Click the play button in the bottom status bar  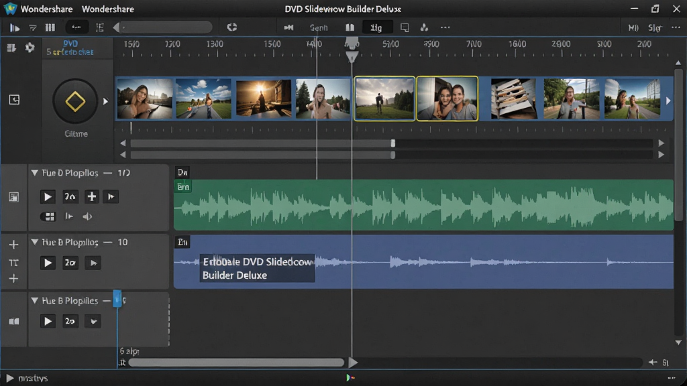9,378
